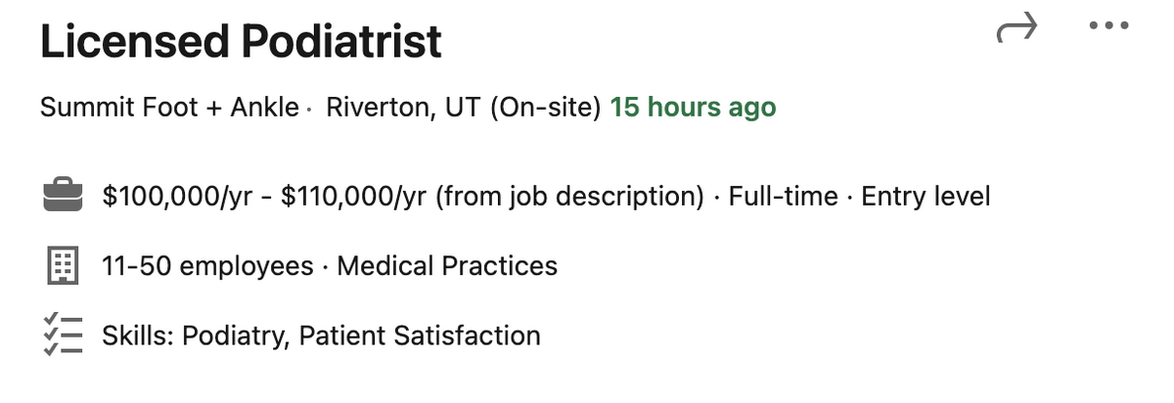Open the Summit Foot + Ankle company link
Viewport: 1174px width, 403px height.
point(169,108)
